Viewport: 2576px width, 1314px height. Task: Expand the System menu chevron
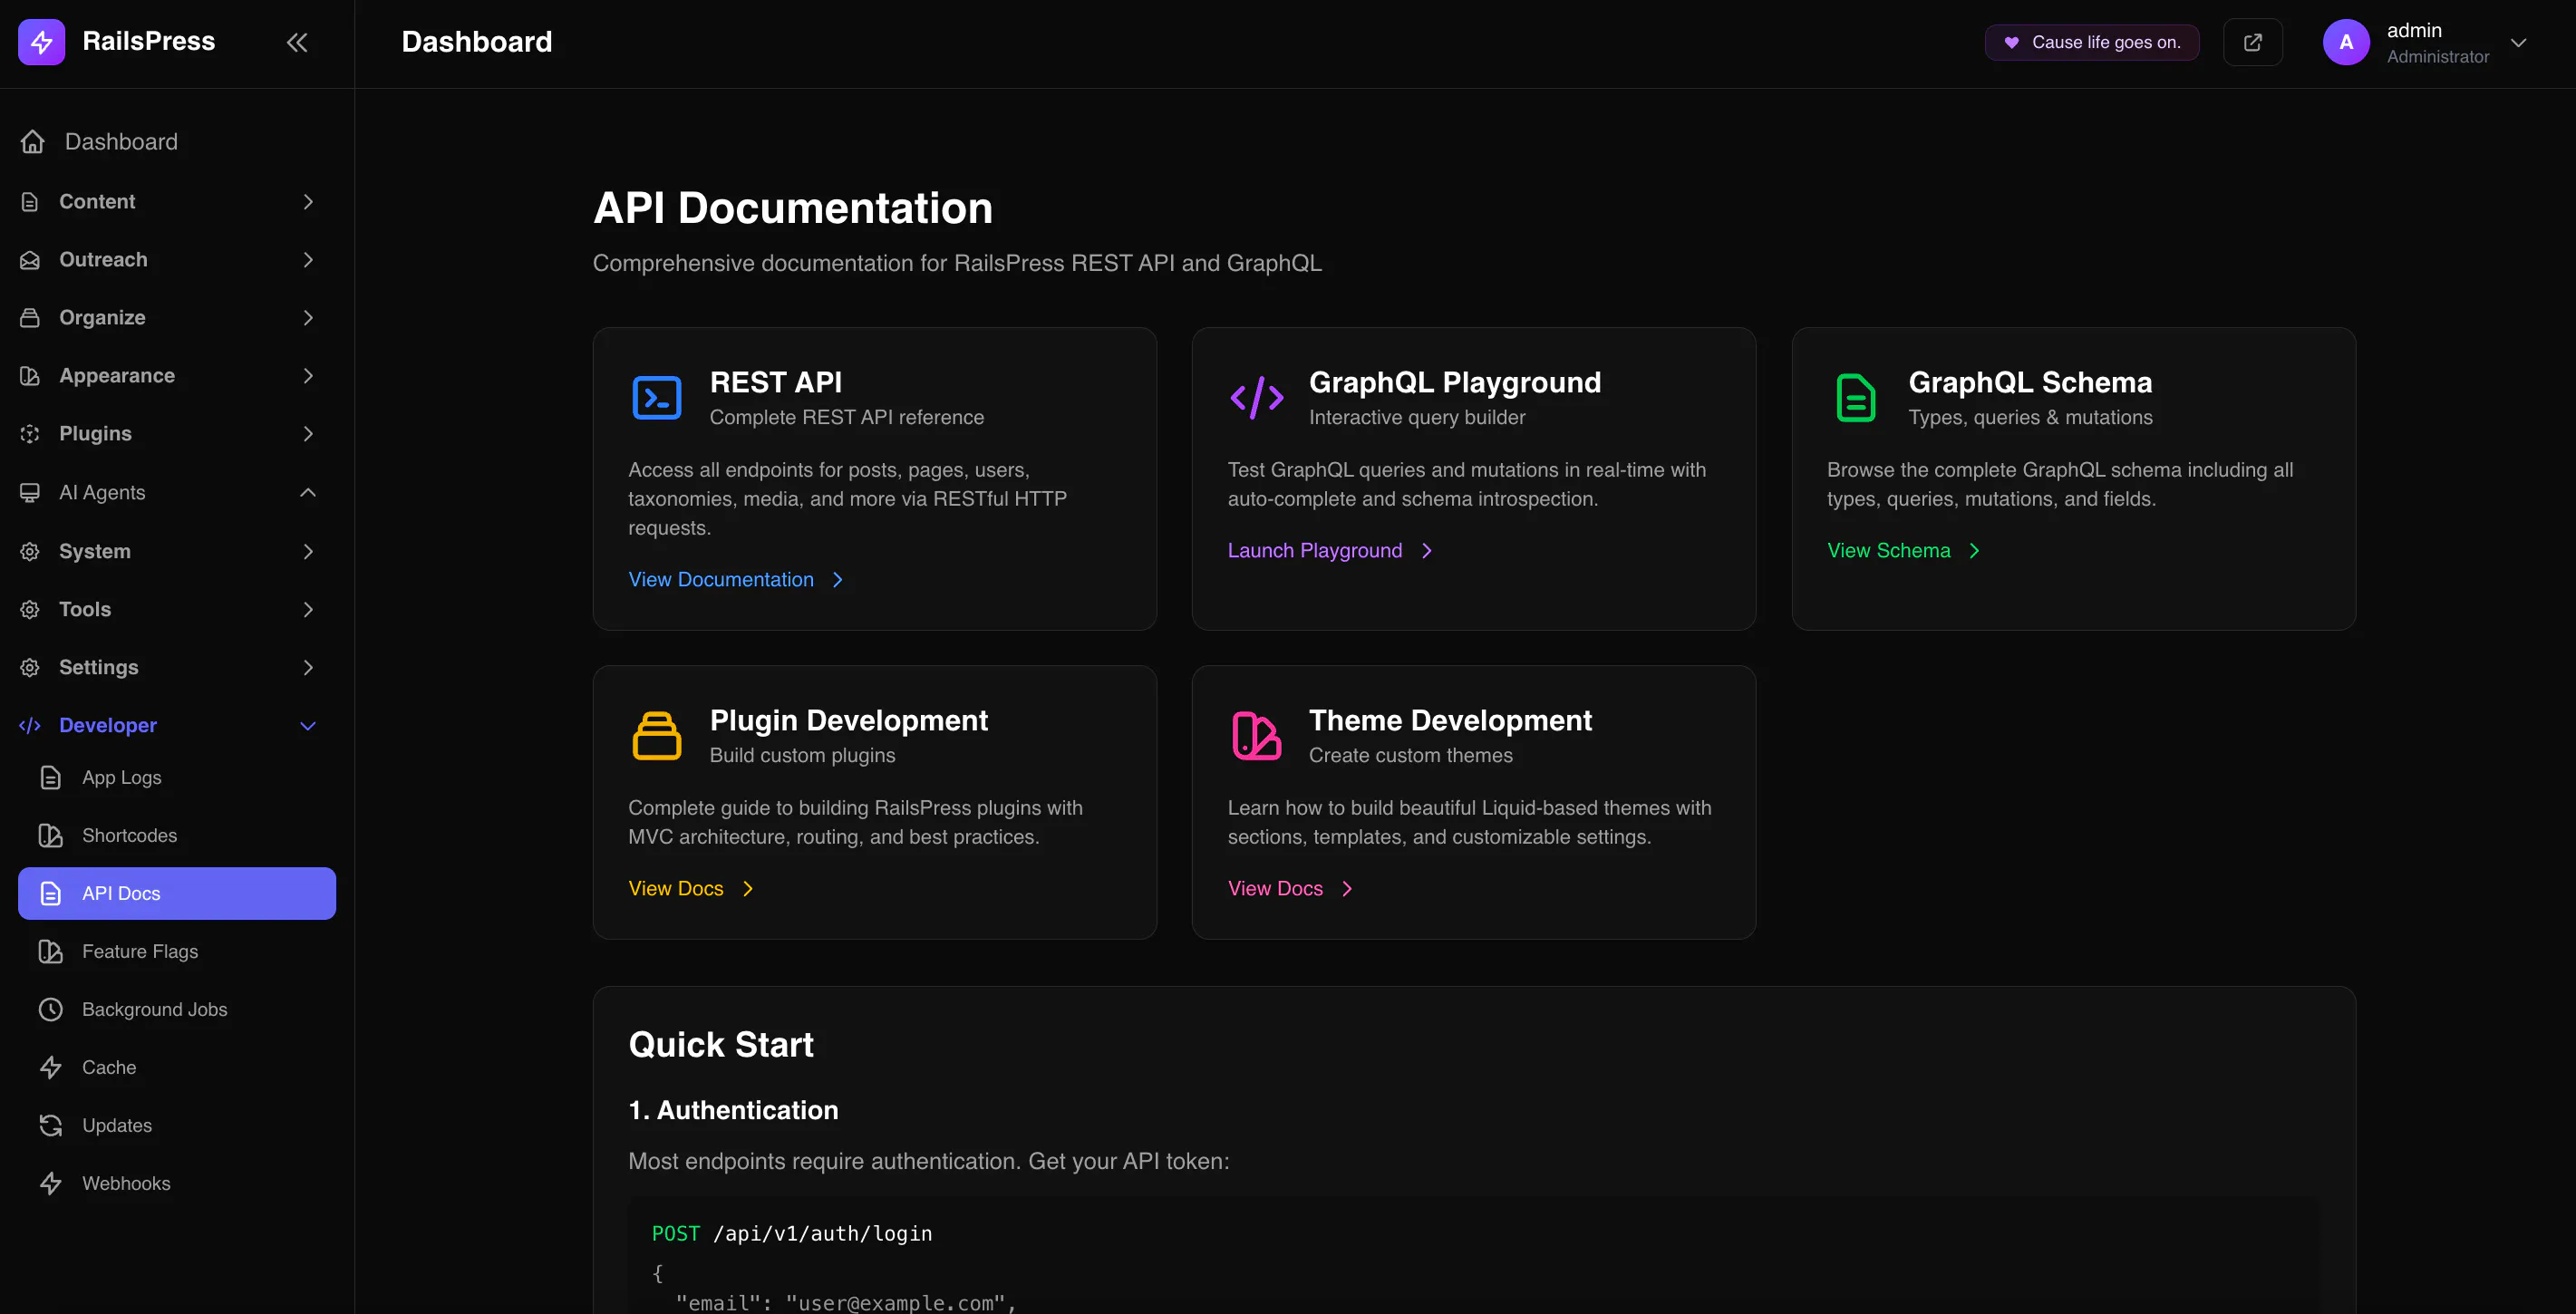click(308, 552)
